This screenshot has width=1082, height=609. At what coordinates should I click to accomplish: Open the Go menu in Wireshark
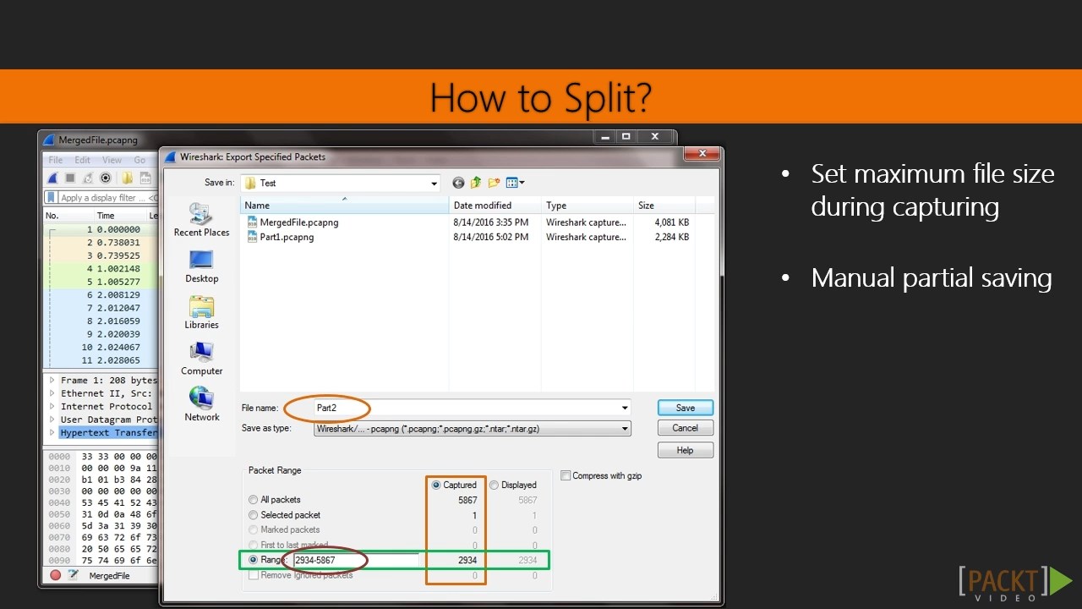point(139,160)
